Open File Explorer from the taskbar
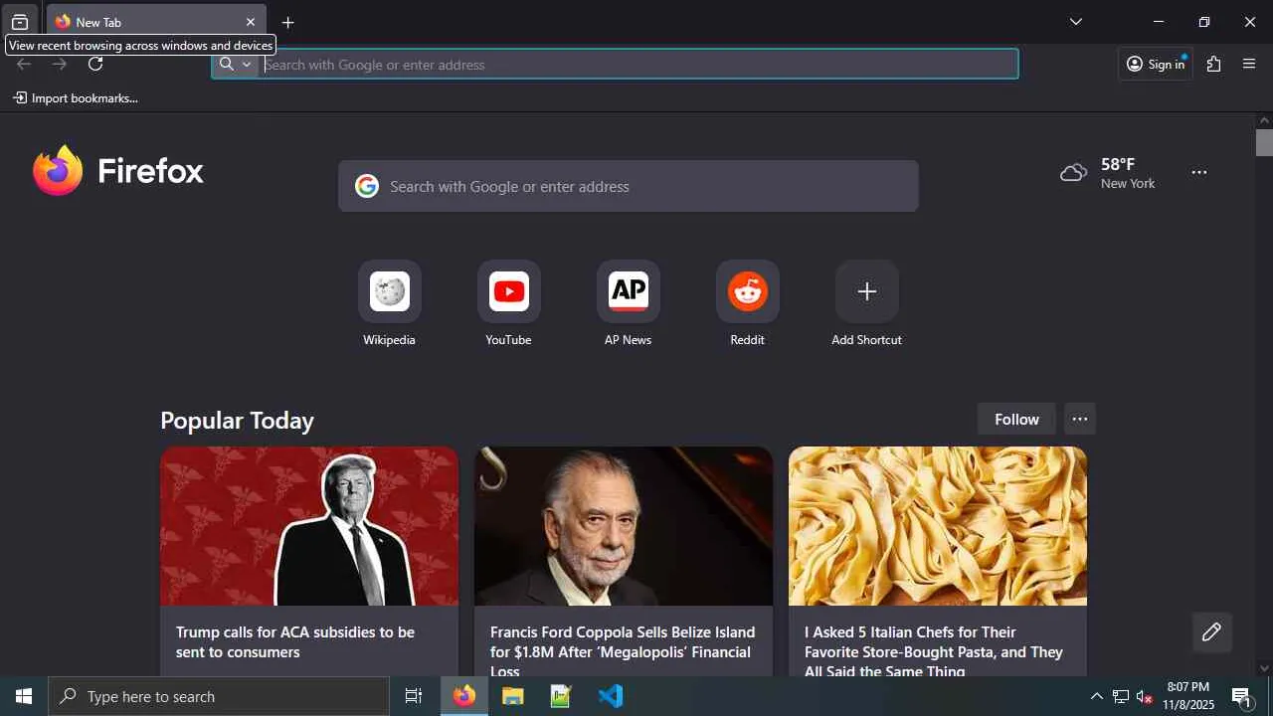 513,697
